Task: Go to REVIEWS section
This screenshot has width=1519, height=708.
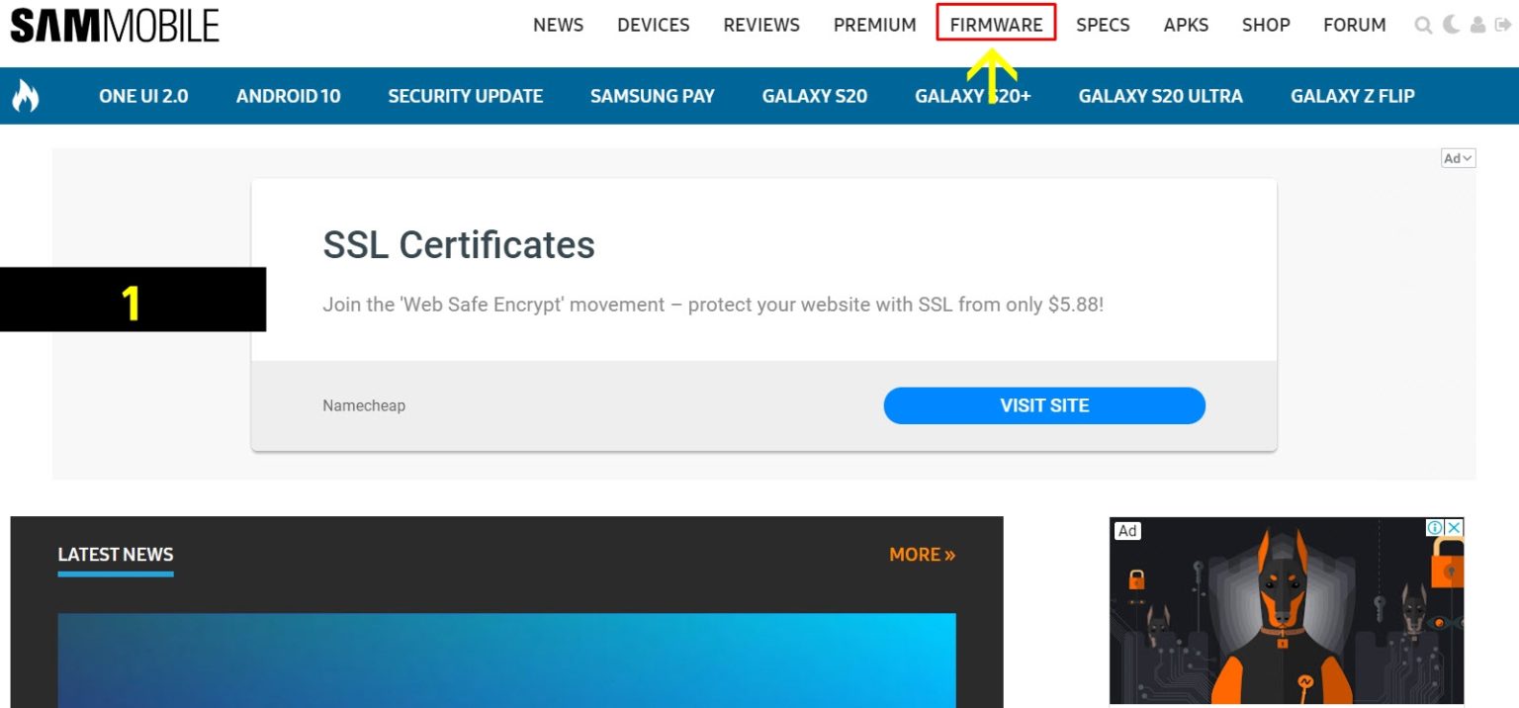Action: (x=761, y=25)
